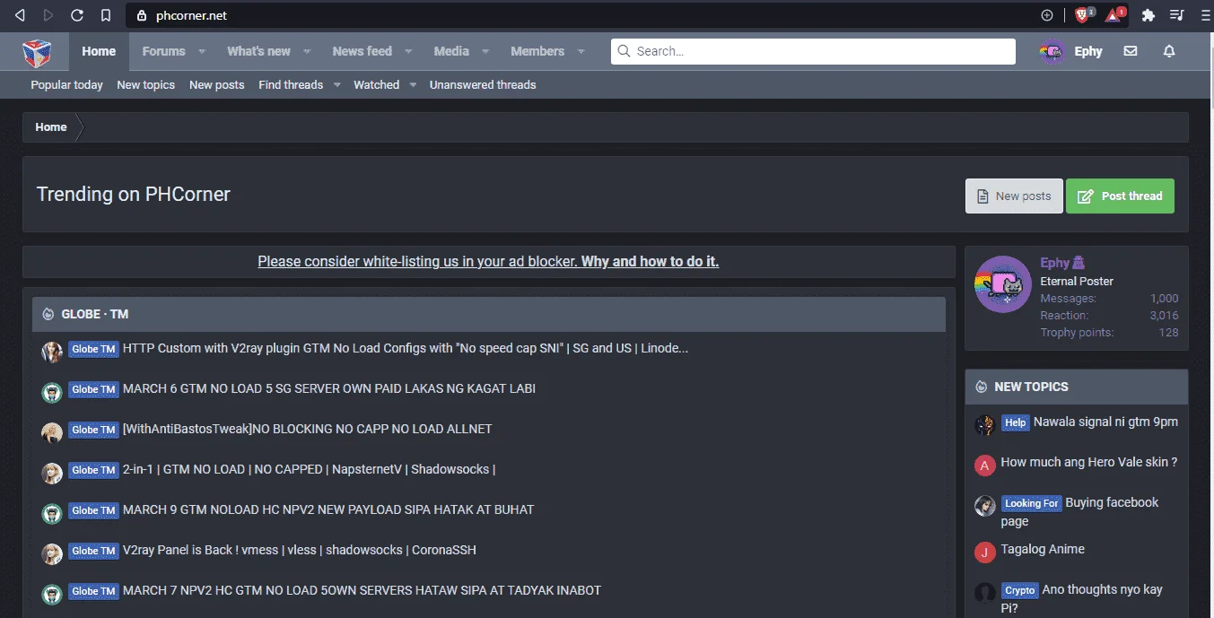The width and height of the screenshot is (1214, 618).
Task: Click the padlock site info icon
Action: click(141, 15)
